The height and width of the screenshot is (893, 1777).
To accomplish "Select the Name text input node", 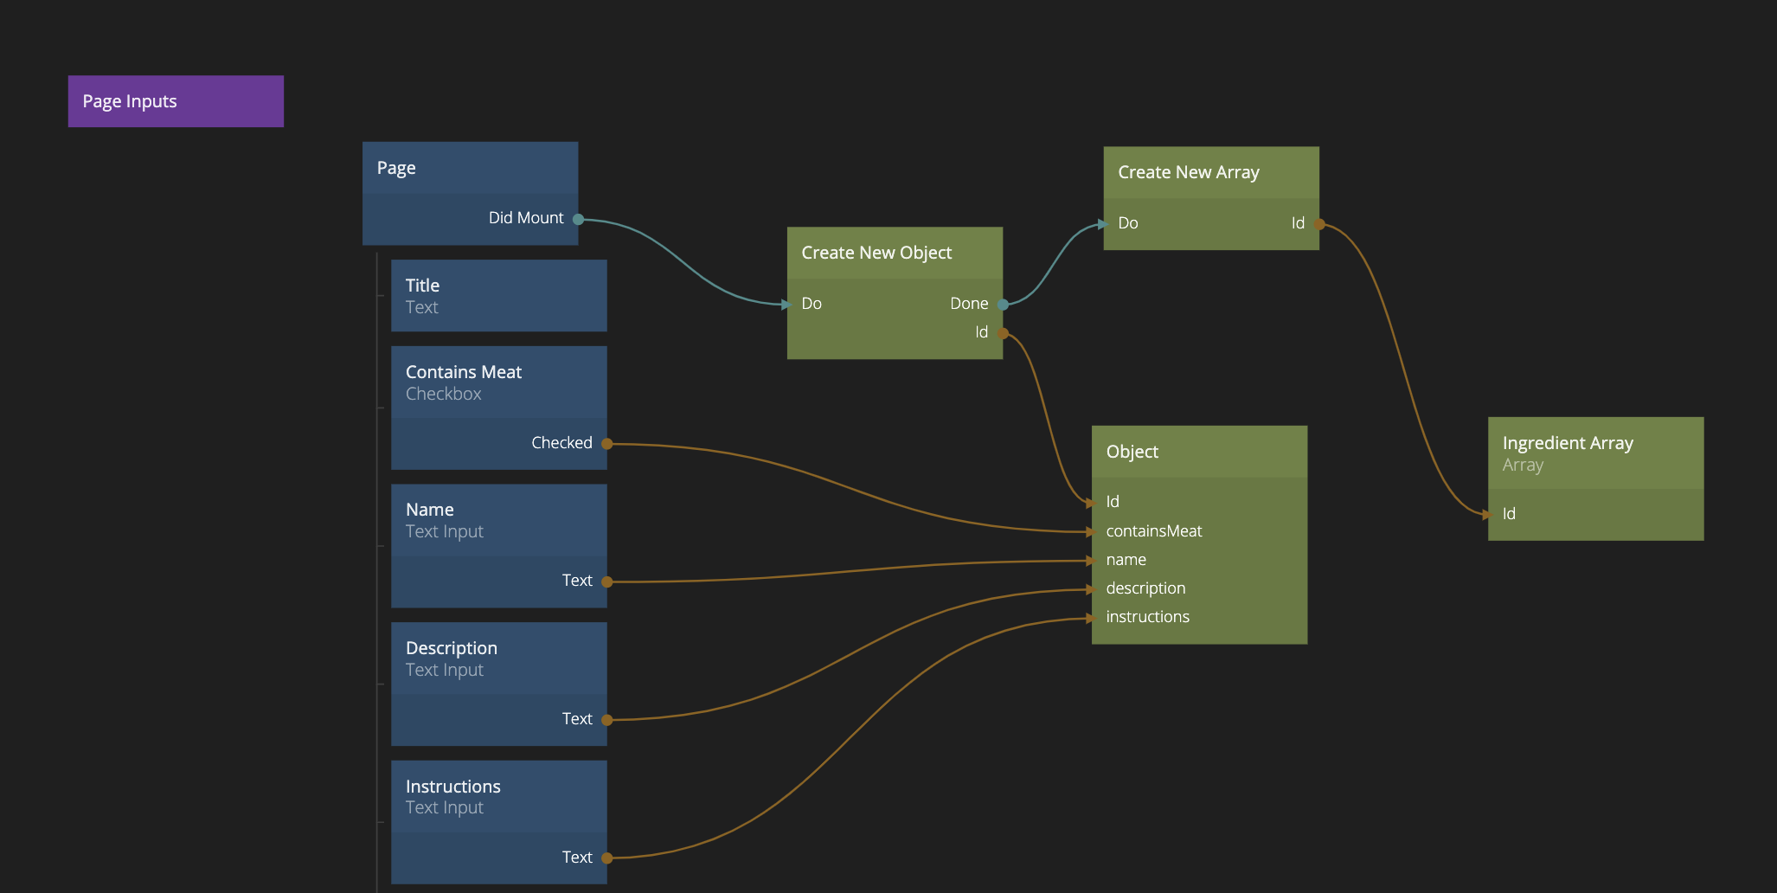I will point(498,520).
